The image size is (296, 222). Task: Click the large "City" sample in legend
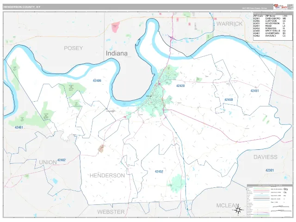286,189
